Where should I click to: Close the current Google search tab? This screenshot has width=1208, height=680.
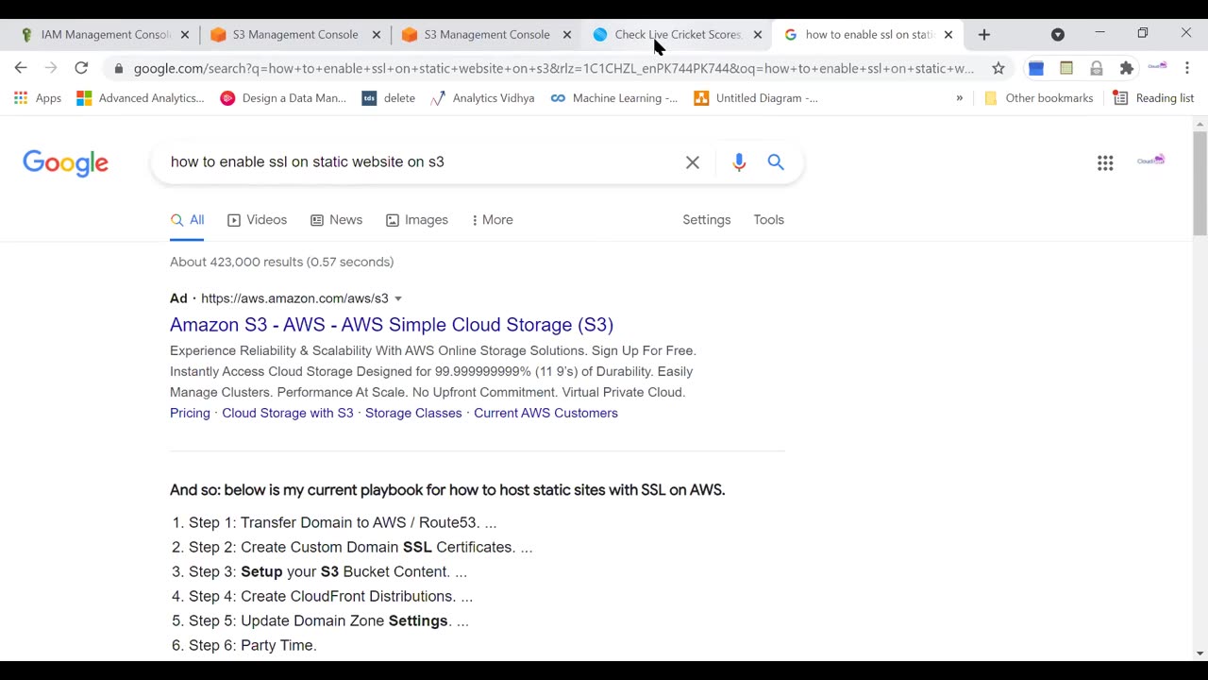click(x=948, y=35)
